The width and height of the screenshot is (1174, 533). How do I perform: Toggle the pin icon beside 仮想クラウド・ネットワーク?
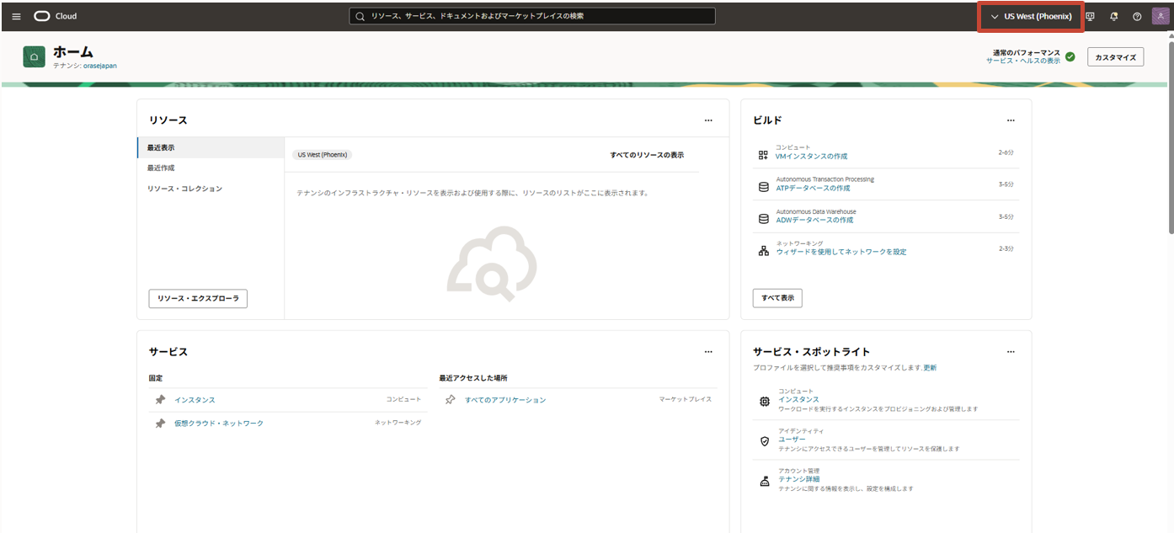(160, 424)
